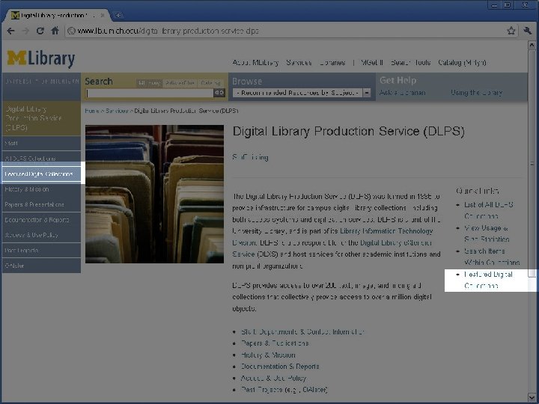Open MGet It in top navigation

371,63
